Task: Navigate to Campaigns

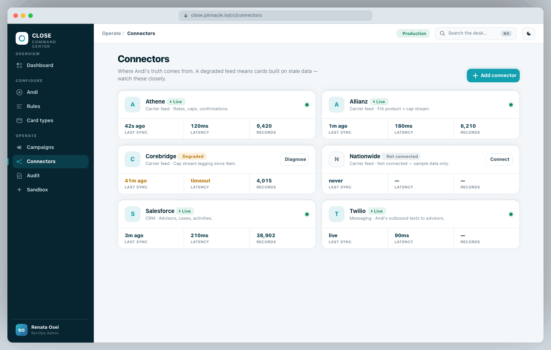Action: pos(51,147)
